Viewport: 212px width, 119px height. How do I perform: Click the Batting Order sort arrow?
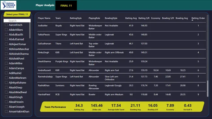[x=192, y=20]
